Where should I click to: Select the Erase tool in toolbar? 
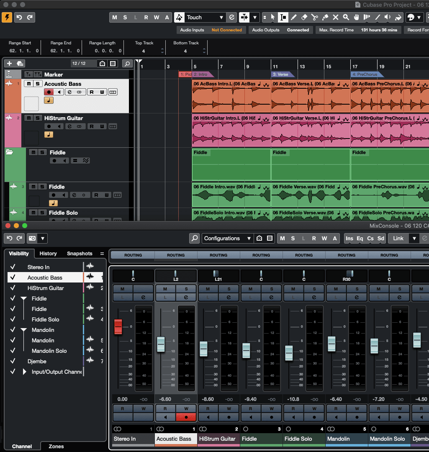304,18
